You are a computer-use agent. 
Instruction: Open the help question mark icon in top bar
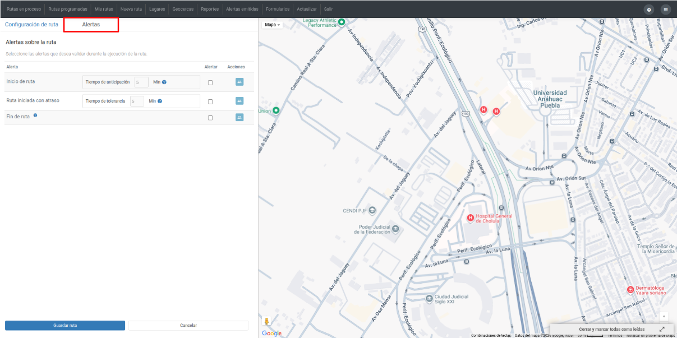tap(649, 10)
